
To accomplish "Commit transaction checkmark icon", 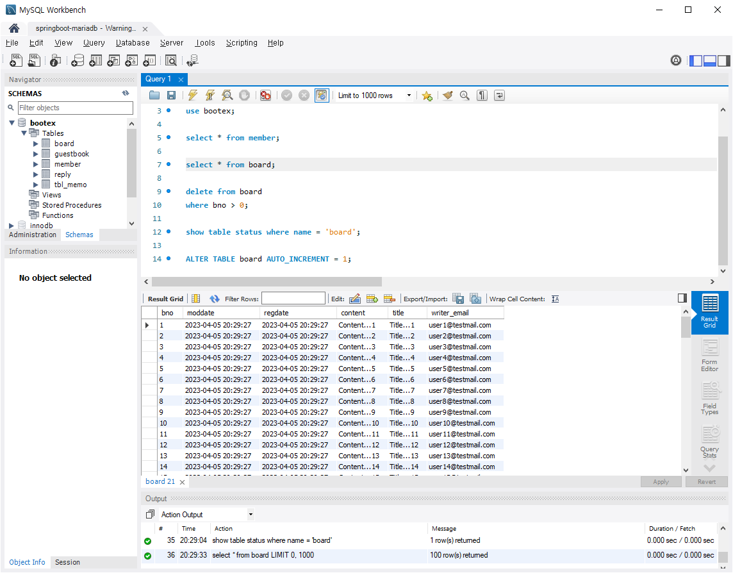I will (286, 95).
